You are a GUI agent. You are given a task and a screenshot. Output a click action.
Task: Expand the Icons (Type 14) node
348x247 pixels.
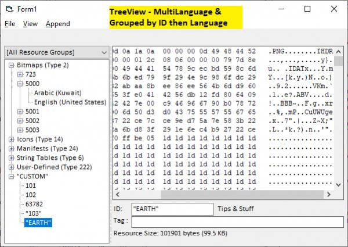click(11, 139)
